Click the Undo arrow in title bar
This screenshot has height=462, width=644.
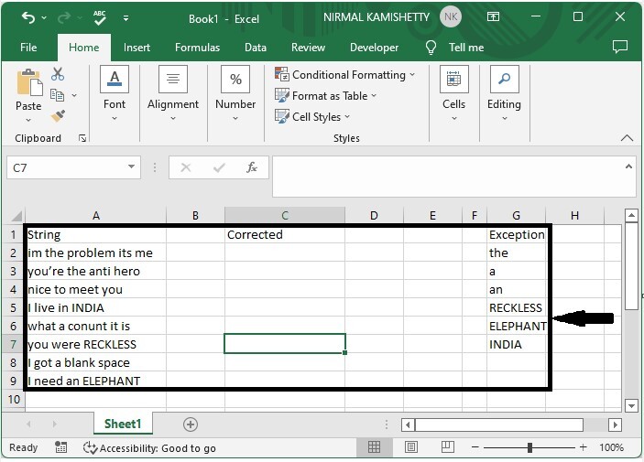pyautogui.click(x=28, y=17)
